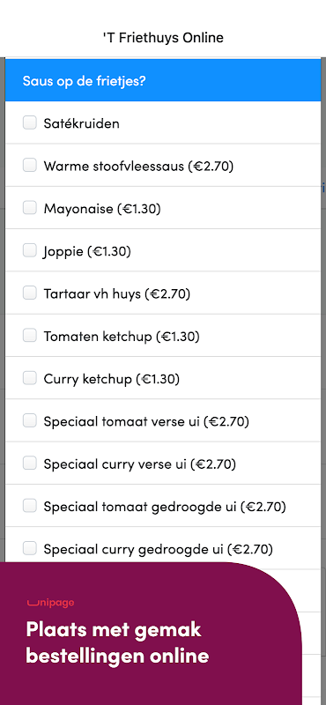Tick the Satékruiden checkbox
326x705 pixels.
(x=30, y=122)
